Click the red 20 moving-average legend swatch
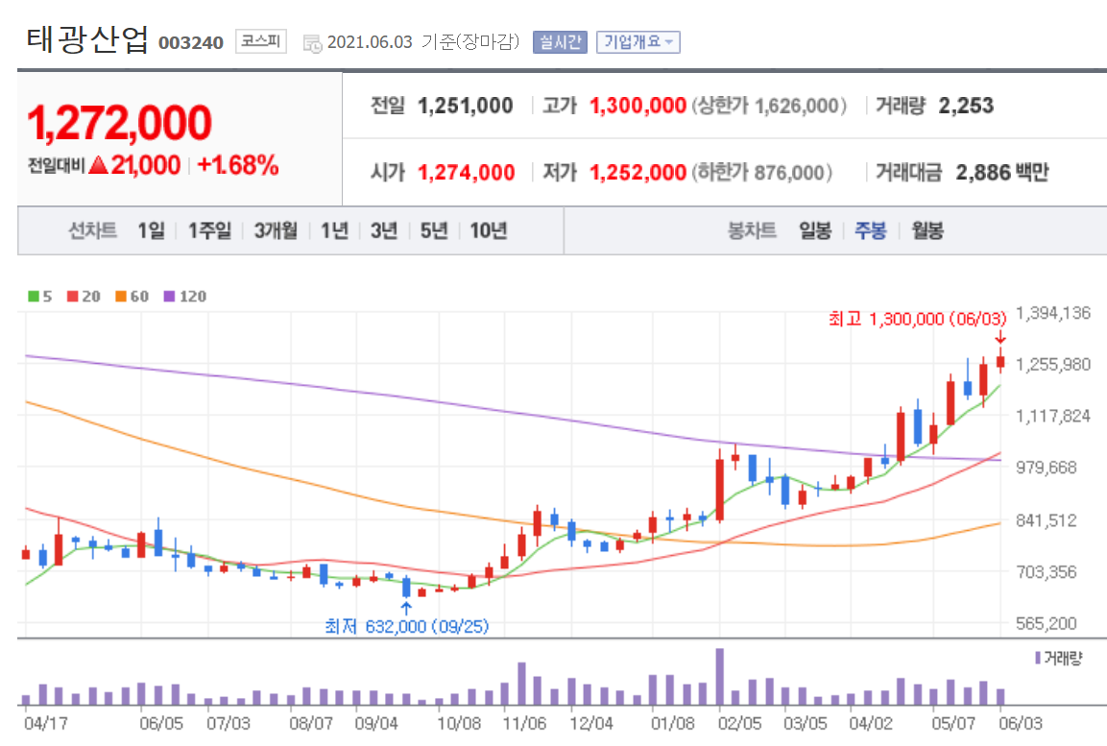Image resolution: width=1107 pixels, height=746 pixels. 73,297
